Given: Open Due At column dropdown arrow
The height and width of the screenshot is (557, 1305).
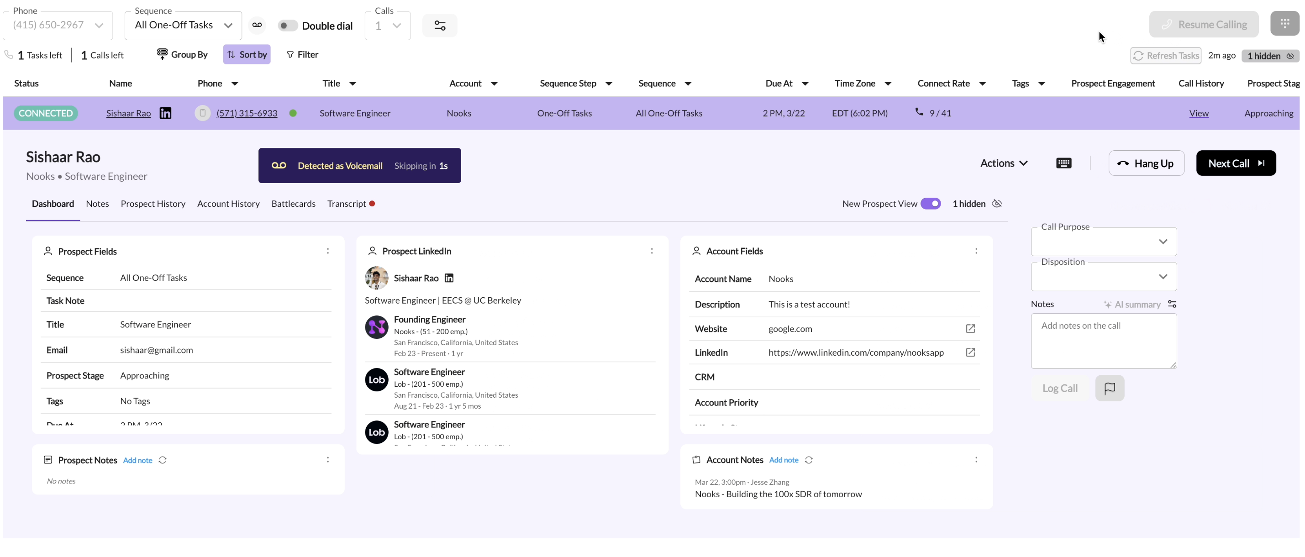Looking at the screenshot, I should pyautogui.click(x=805, y=84).
